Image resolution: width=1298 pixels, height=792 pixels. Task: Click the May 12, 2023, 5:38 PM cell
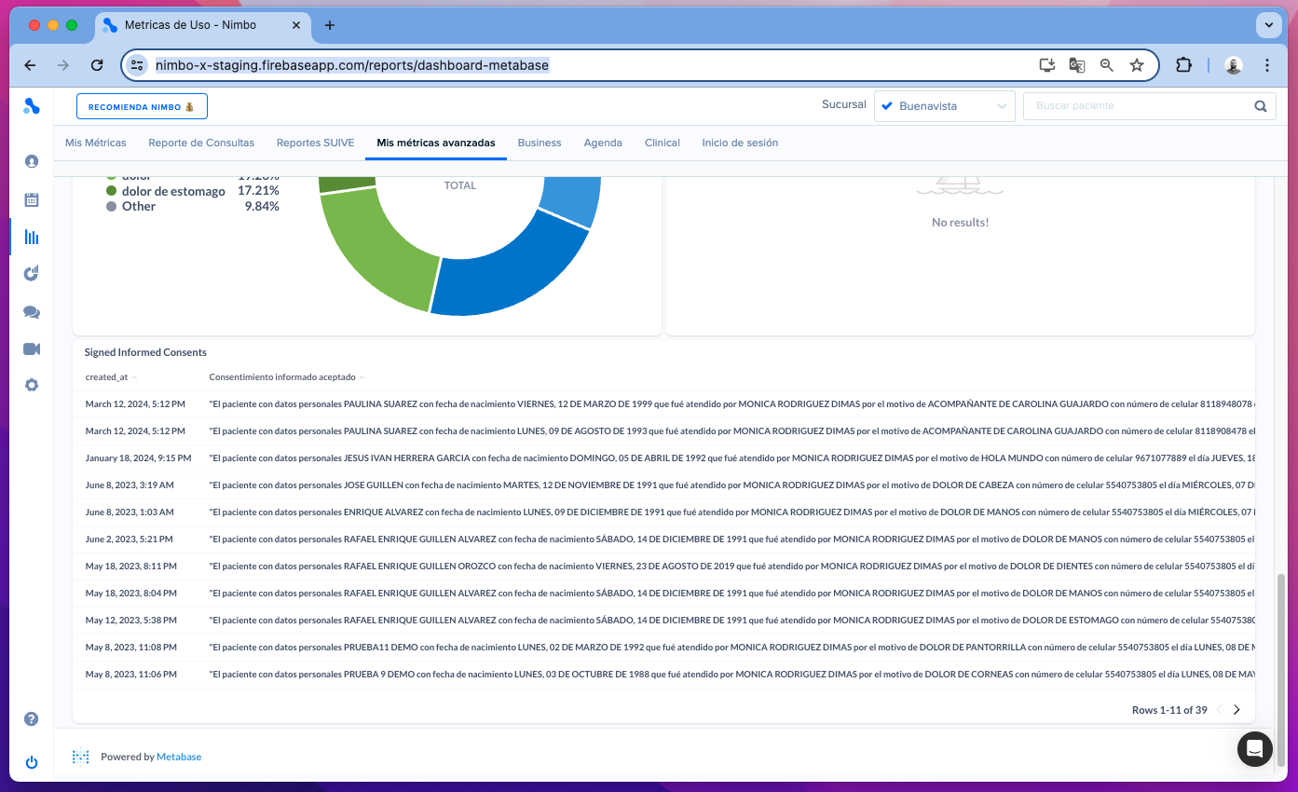[x=130, y=620]
